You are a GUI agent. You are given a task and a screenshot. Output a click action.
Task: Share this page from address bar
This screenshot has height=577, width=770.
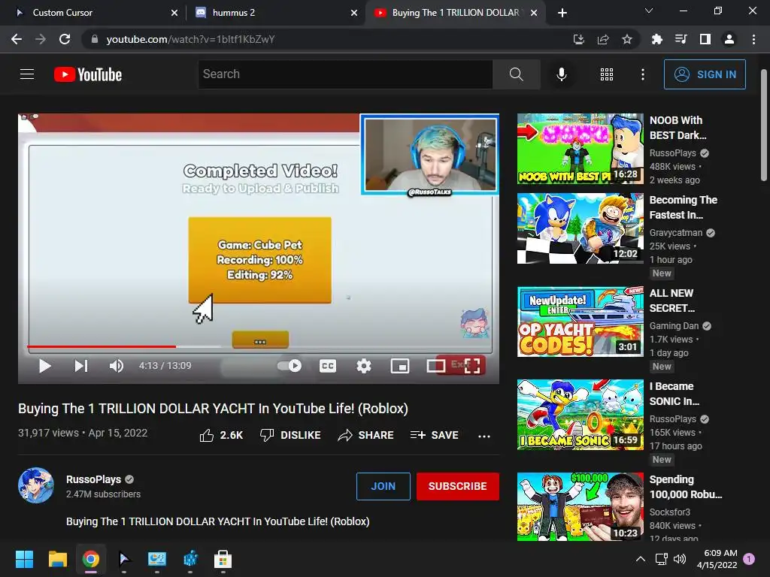pyautogui.click(x=603, y=39)
